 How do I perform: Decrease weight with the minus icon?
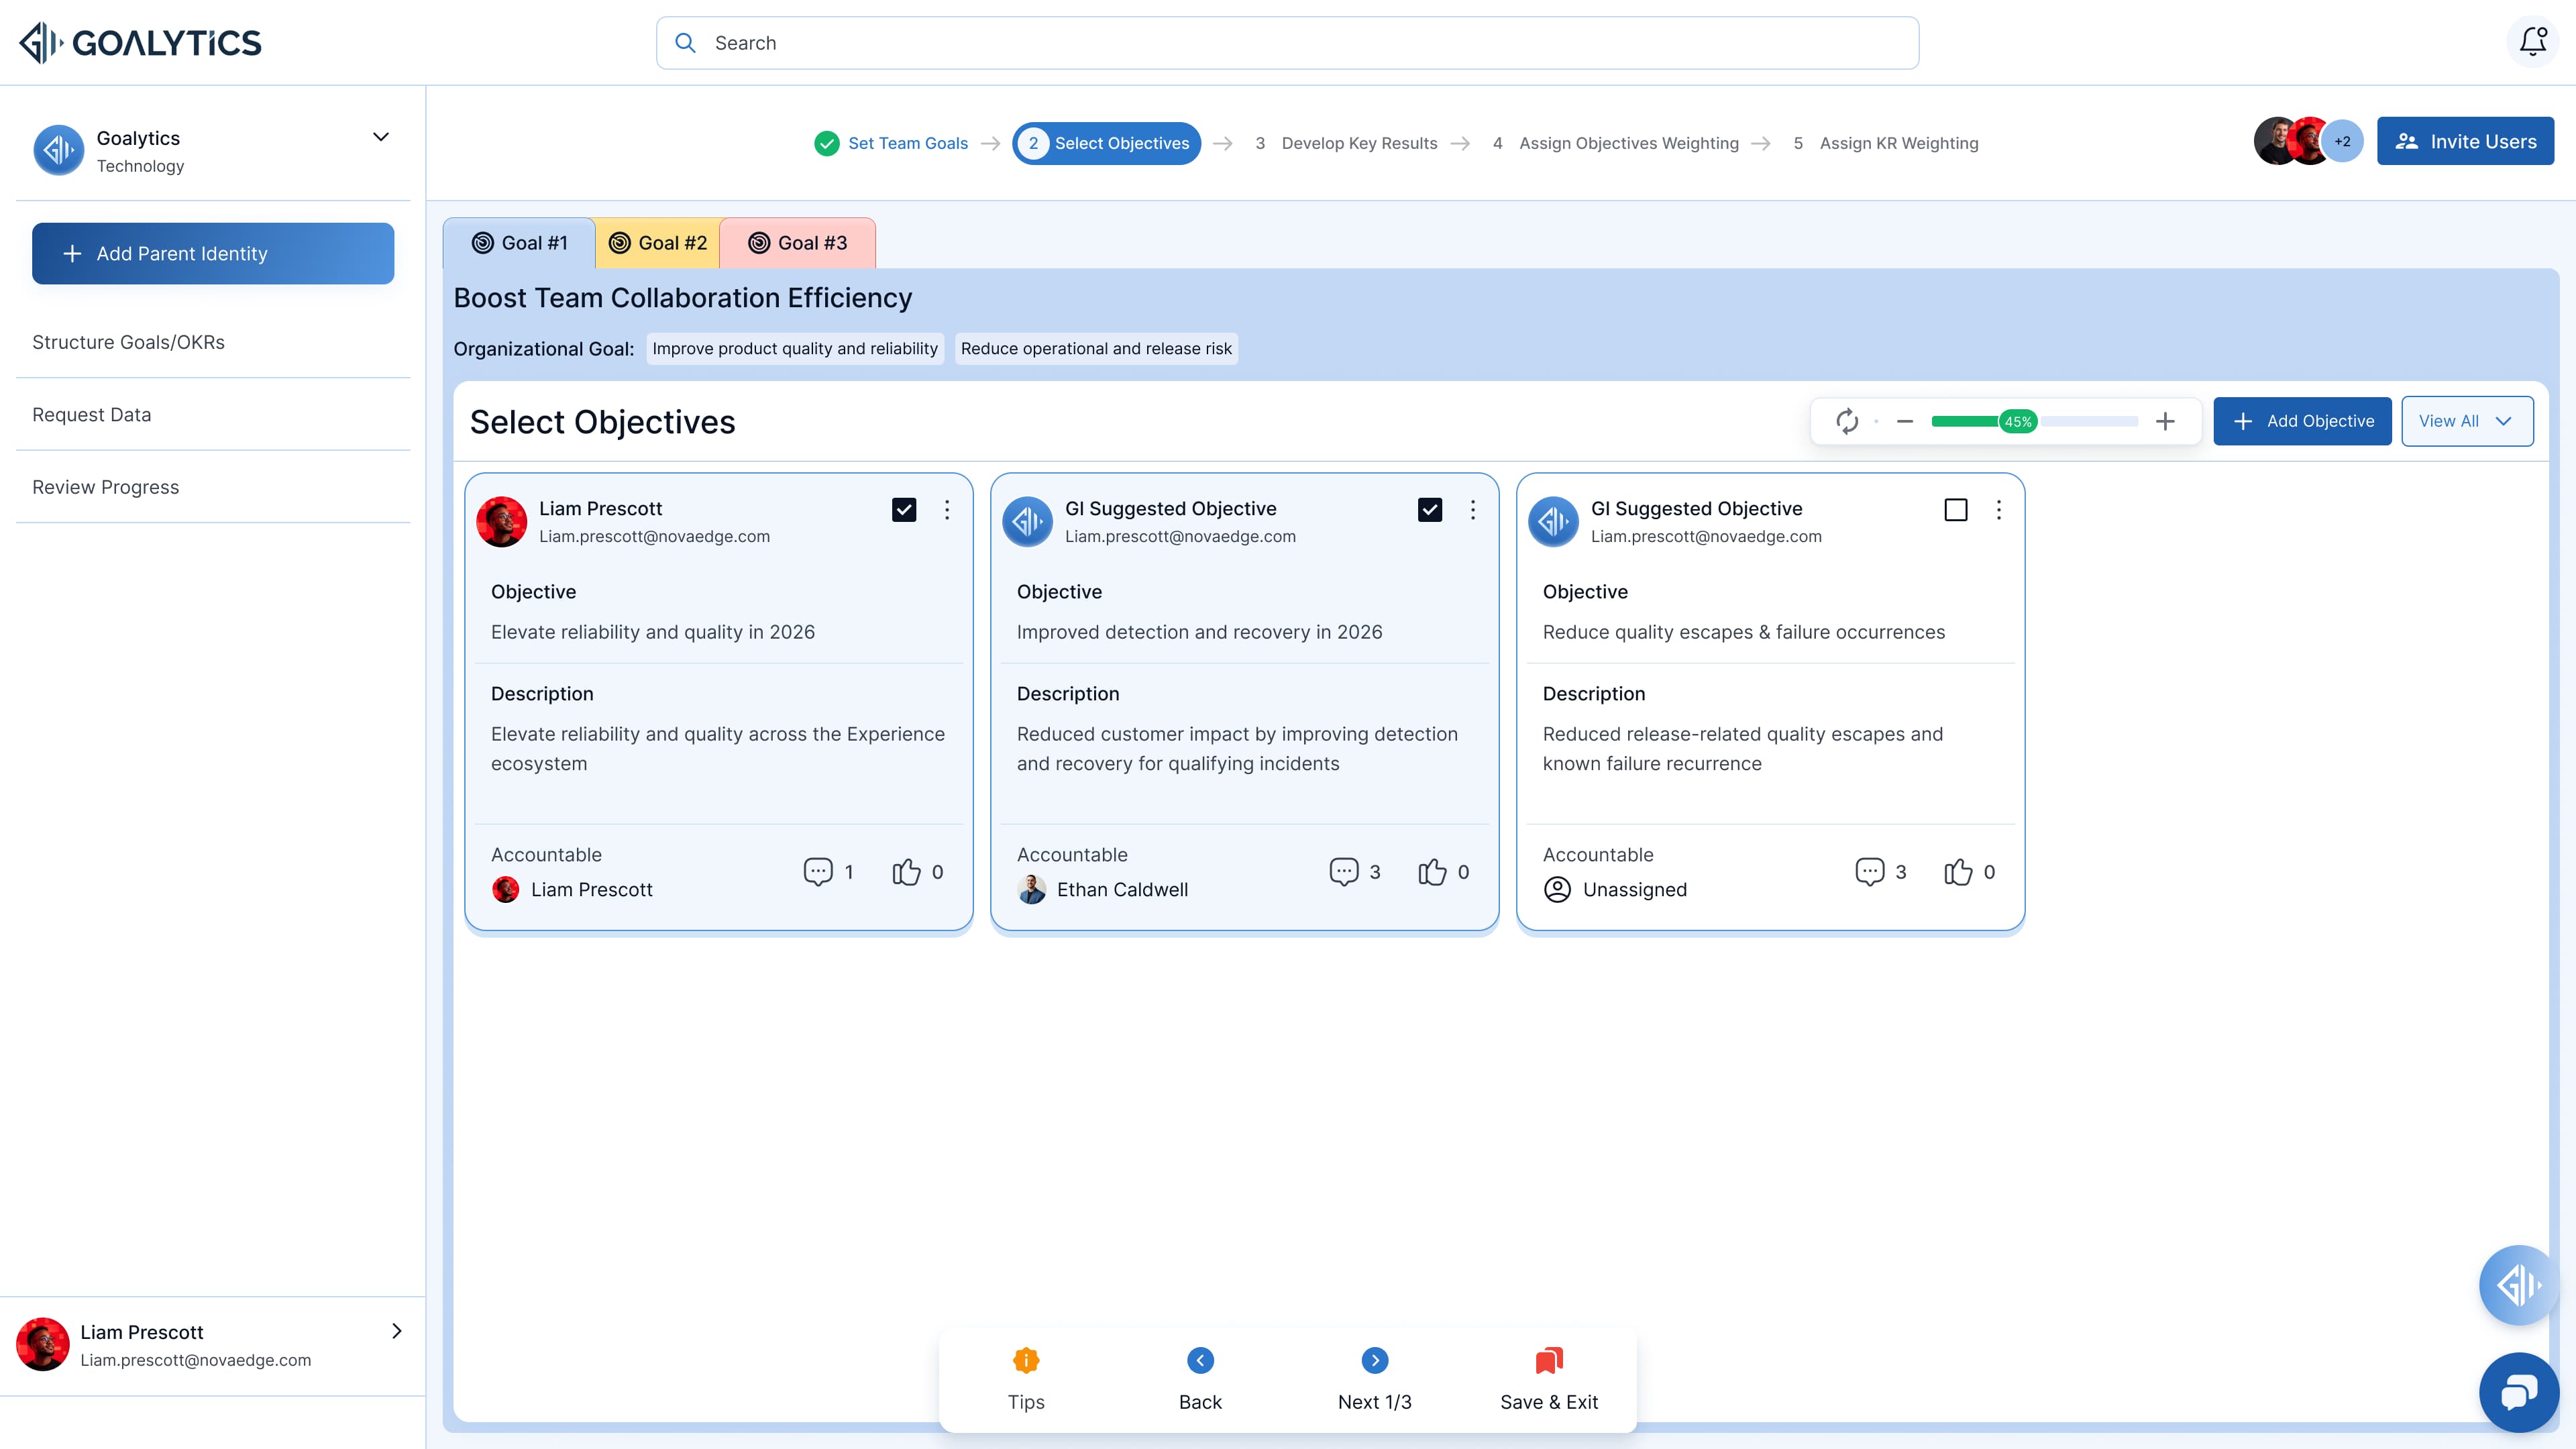click(1905, 421)
